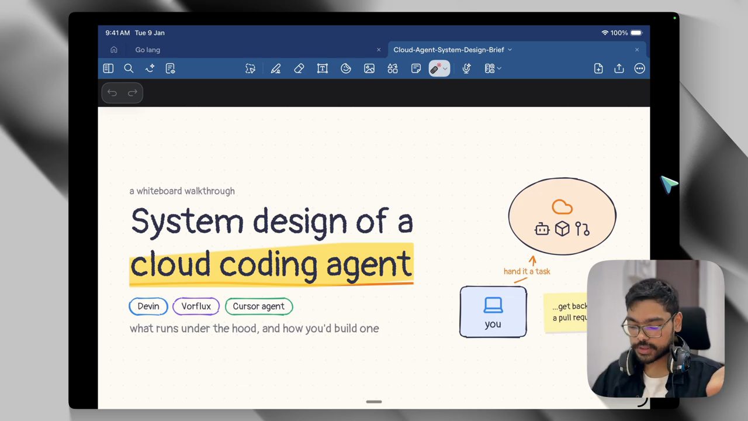Open the Cloud-Agent-System-Design-Brief title dropdown
Screen dimensions: 748x421
(x=510, y=50)
